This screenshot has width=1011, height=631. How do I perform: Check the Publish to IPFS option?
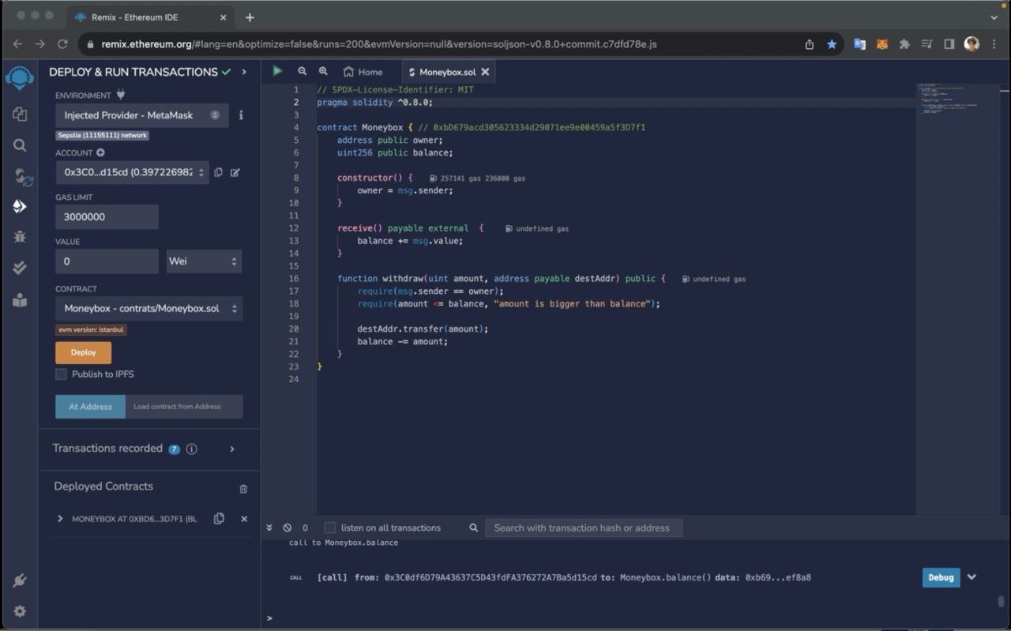[61, 374]
